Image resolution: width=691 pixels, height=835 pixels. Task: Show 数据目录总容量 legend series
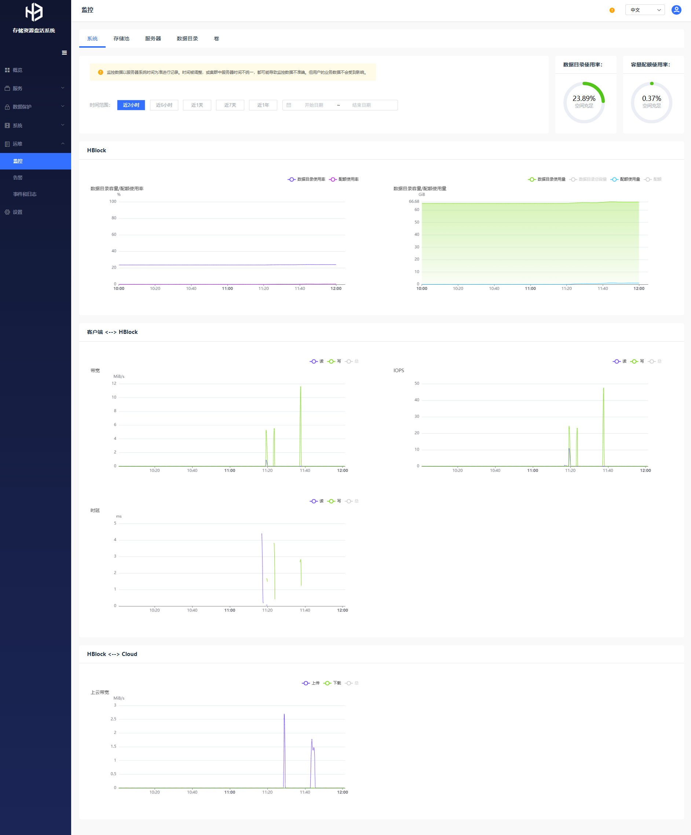588,179
